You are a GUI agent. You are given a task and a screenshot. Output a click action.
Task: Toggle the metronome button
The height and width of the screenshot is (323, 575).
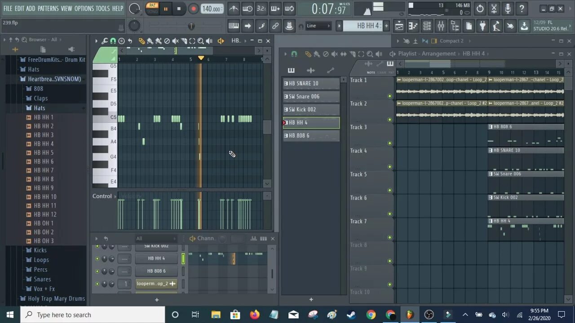coord(234,9)
